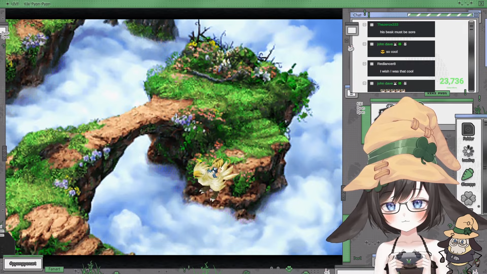The width and height of the screenshot is (487, 274).
Task: Click the KIKI PYON green button
Action: pyautogui.click(x=437, y=93)
